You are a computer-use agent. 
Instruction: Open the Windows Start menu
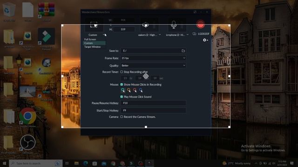coord(4,163)
